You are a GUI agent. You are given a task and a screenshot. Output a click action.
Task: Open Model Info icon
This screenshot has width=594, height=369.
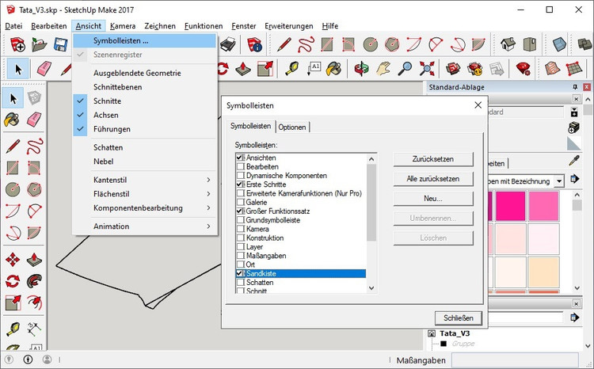point(254,44)
